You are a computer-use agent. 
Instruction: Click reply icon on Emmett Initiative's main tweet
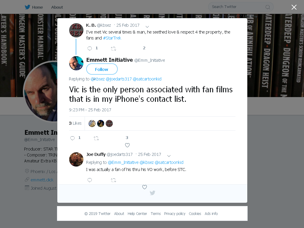coord(72,138)
